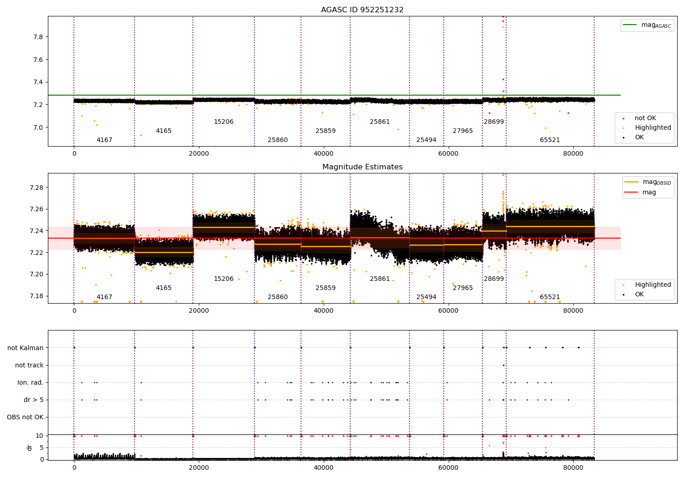Click the 'Magnitude Estimates' panel title
This screenshot has width=684, height=478.
point(362,167)
